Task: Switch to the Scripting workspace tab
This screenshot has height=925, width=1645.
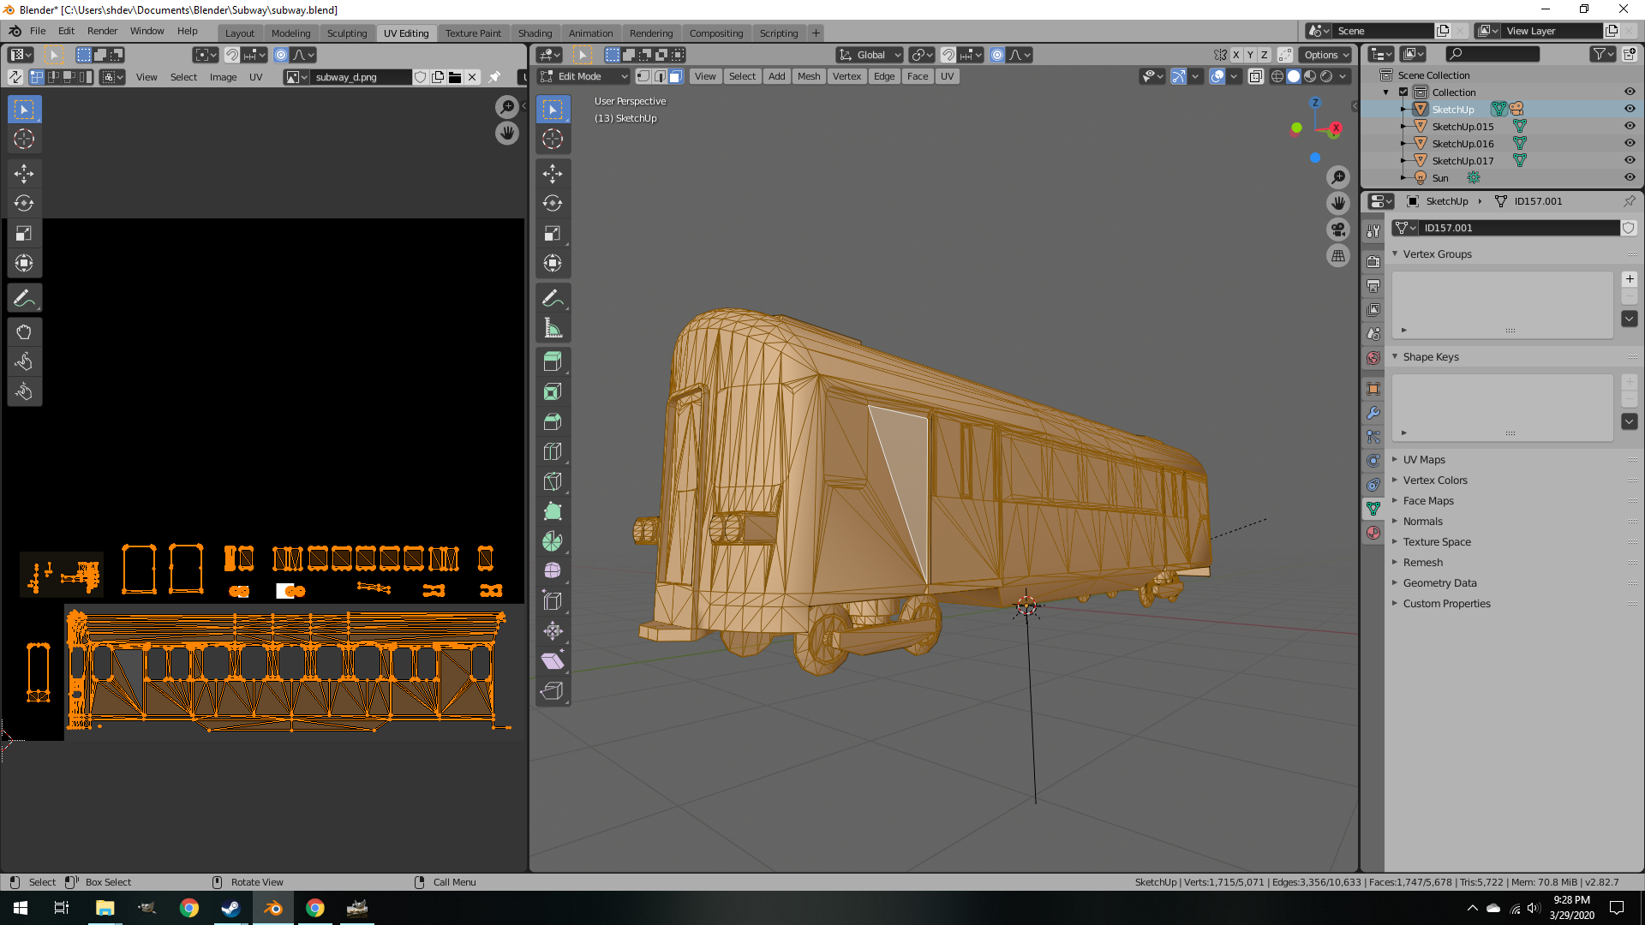Action: coord(778,33)
